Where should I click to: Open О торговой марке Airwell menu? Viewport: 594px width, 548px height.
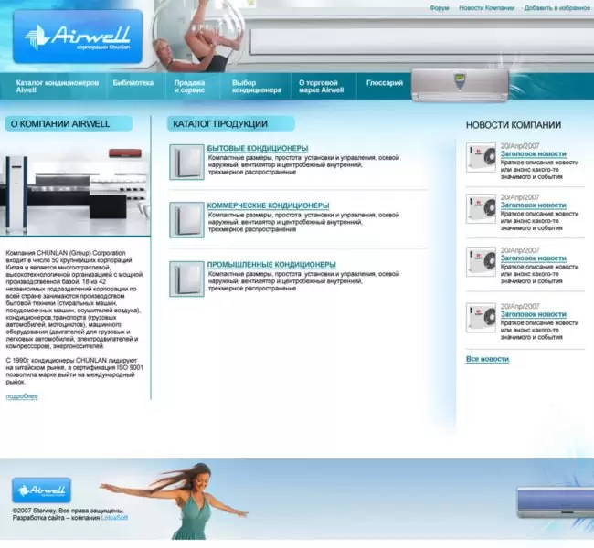321,87
